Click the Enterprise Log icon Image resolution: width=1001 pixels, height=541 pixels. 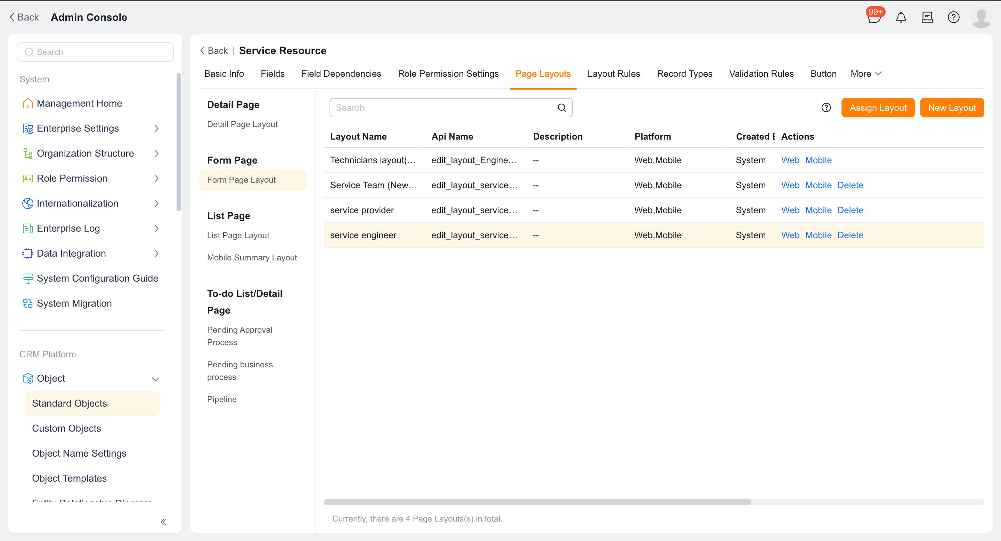coord(27,228)
